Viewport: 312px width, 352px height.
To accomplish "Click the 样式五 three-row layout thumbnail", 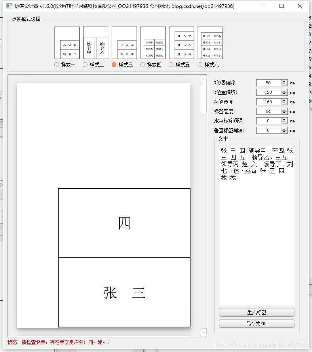I will coord(182,43).
